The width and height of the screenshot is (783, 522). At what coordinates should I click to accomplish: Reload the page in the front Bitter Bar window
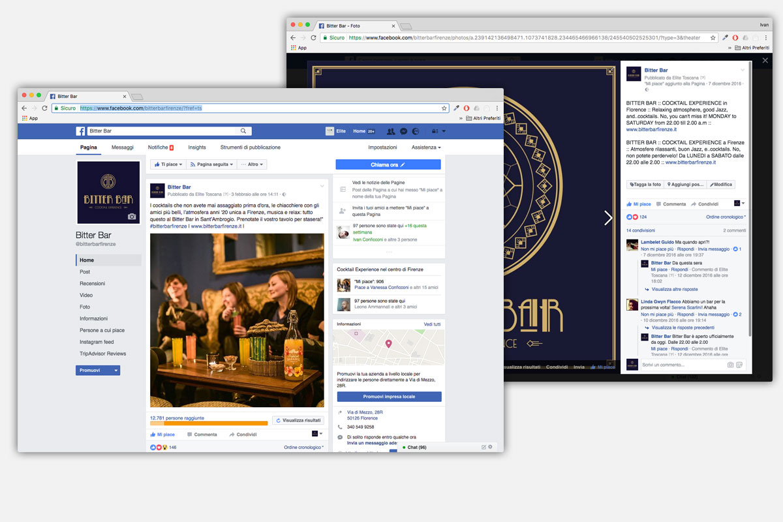coord(45,108)
